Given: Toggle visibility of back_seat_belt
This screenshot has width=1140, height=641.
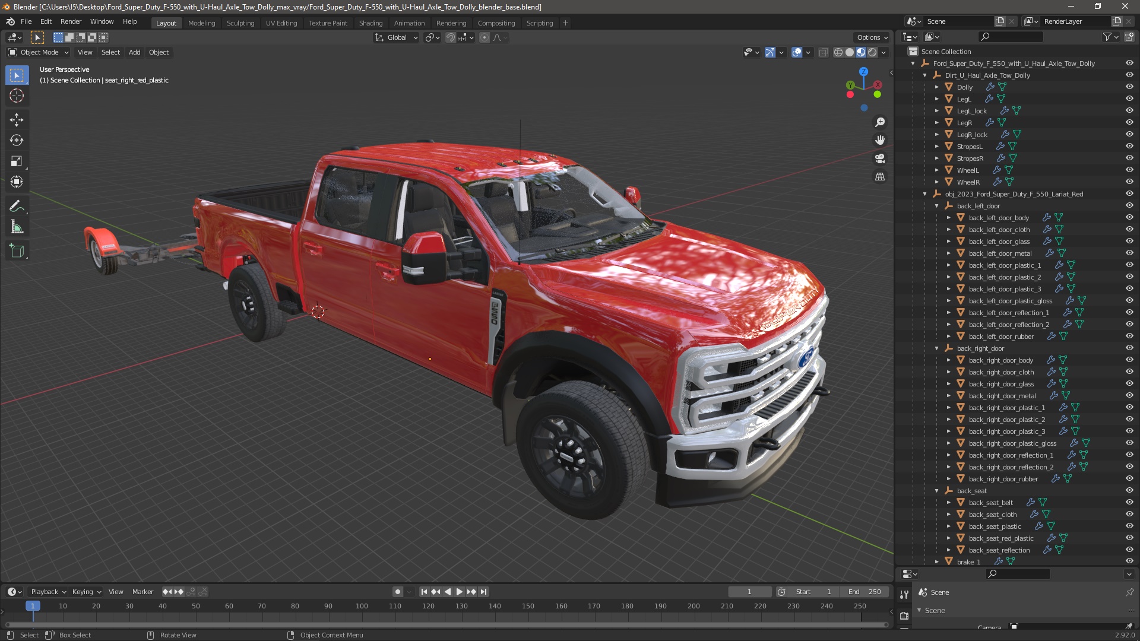Looking at the screenshot, I should coord(1129,502).
